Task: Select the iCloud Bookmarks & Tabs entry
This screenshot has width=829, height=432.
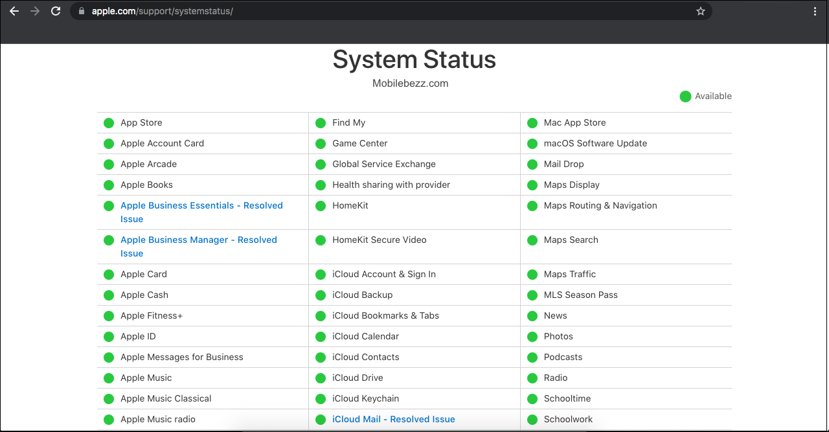Action: coord(385,315)
